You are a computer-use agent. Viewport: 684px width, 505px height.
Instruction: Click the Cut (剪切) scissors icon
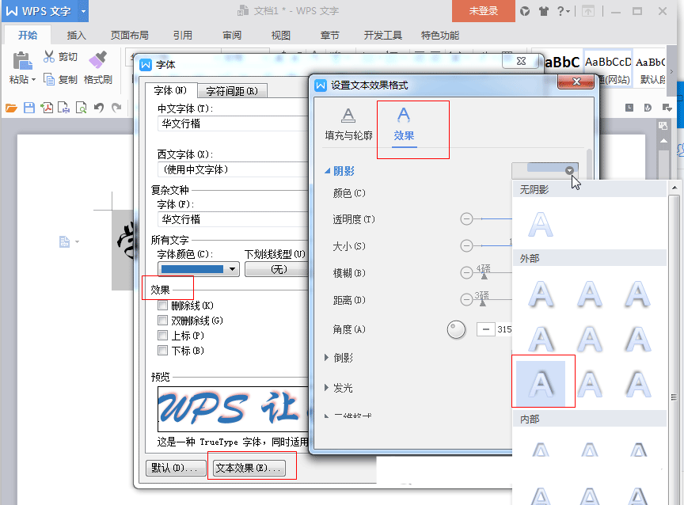[x=49, y=57]
